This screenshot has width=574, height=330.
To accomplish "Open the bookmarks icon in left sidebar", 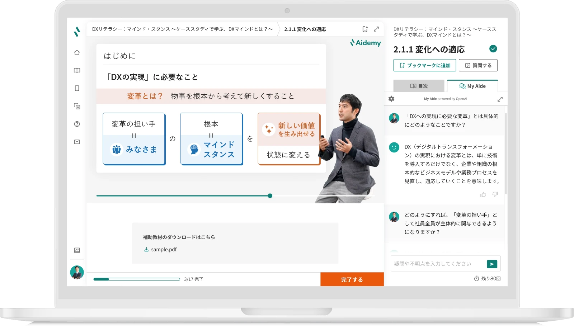I will pos(77,88).
